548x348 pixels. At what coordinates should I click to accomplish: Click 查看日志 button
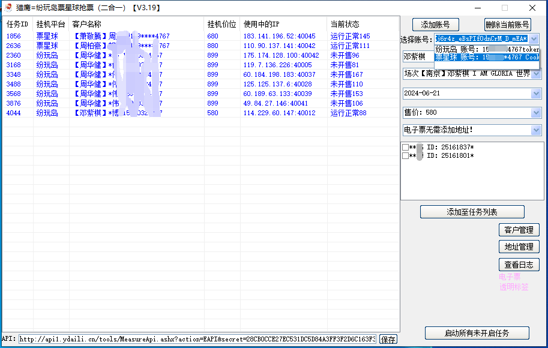519,265
